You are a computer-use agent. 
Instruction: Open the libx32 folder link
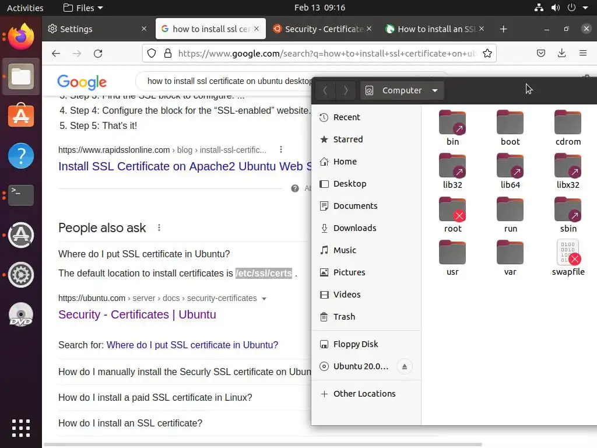click(568, 171)
